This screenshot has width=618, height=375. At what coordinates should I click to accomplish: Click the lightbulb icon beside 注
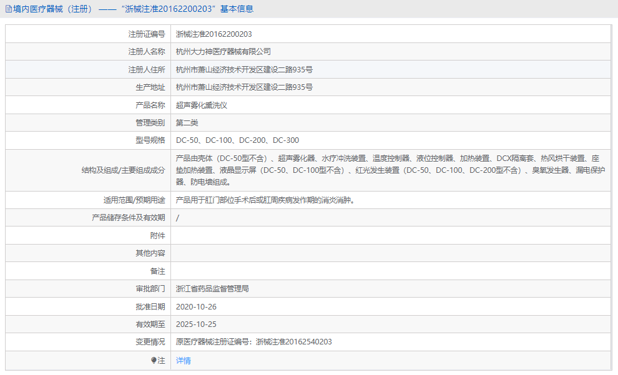tap(154, 361)
